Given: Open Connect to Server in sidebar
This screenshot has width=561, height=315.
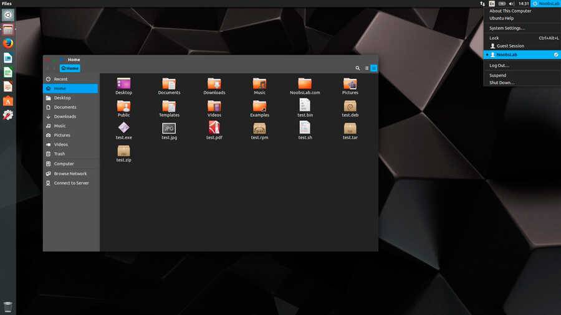Looking at the screenshot, I should click(71, 183).
